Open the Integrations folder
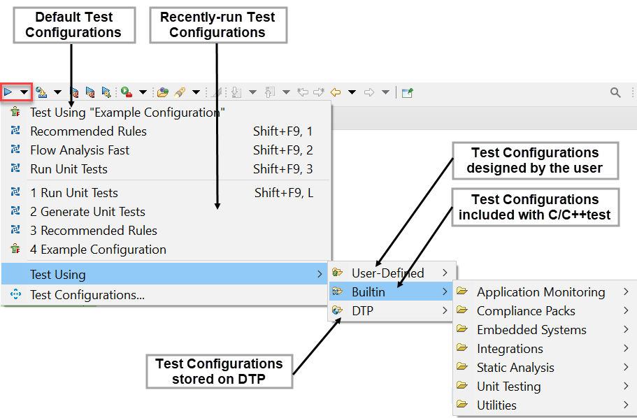 [545, 349]
